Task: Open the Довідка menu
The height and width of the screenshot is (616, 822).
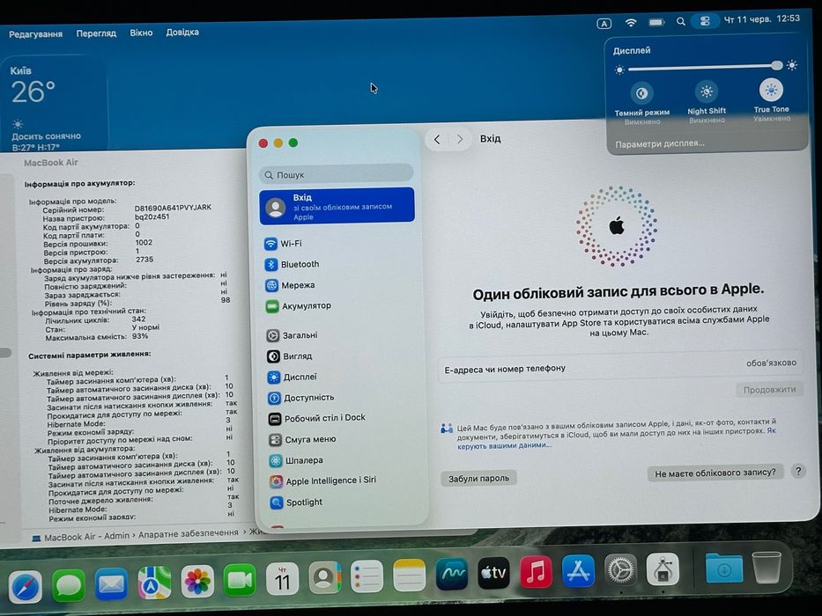Action: 182,32
